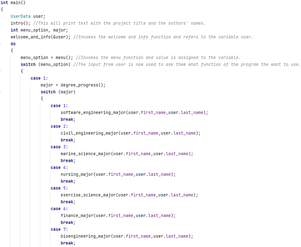Viewport: 301px width, 247px height.
Task: Click the 'int main()' function header
Action: (13, 3)
